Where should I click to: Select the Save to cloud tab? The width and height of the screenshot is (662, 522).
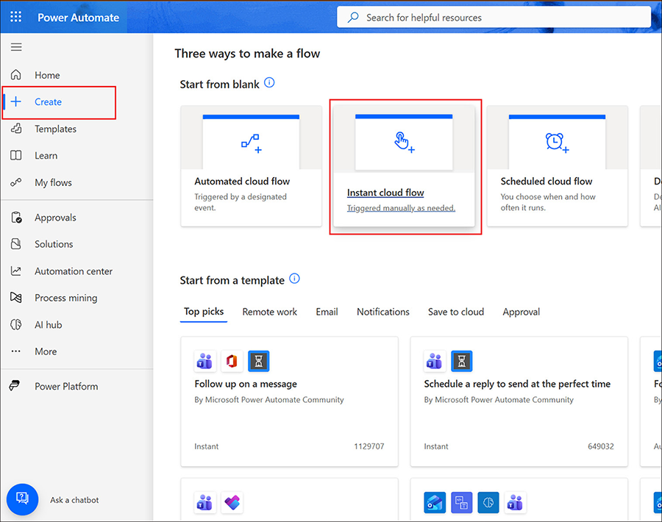pos(455,312)
